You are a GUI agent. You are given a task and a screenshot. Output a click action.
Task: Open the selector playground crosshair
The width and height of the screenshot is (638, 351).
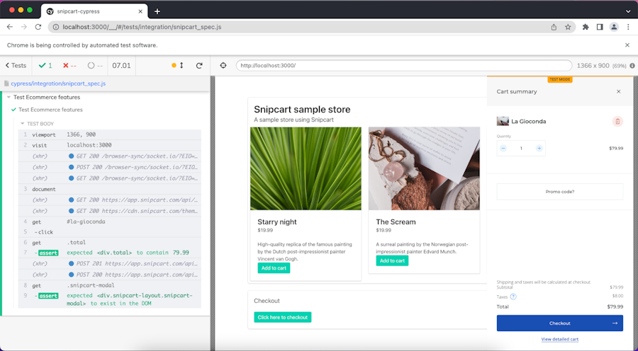click(x=223, y=65)
